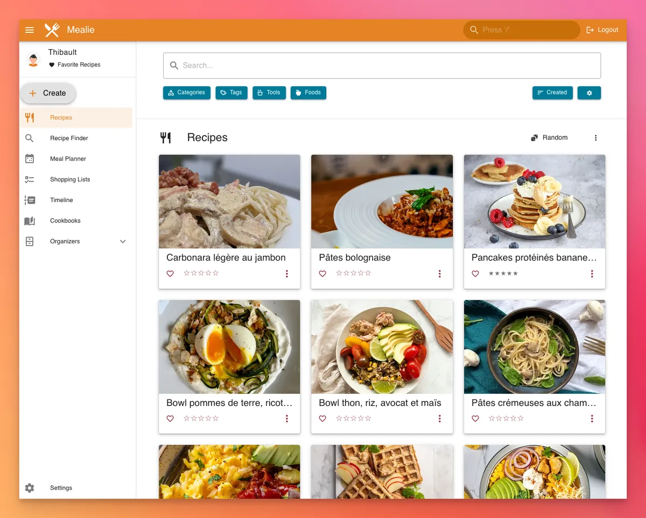Open the Pâtes crémeuses aux champignons photo

[x=535, y=347]
